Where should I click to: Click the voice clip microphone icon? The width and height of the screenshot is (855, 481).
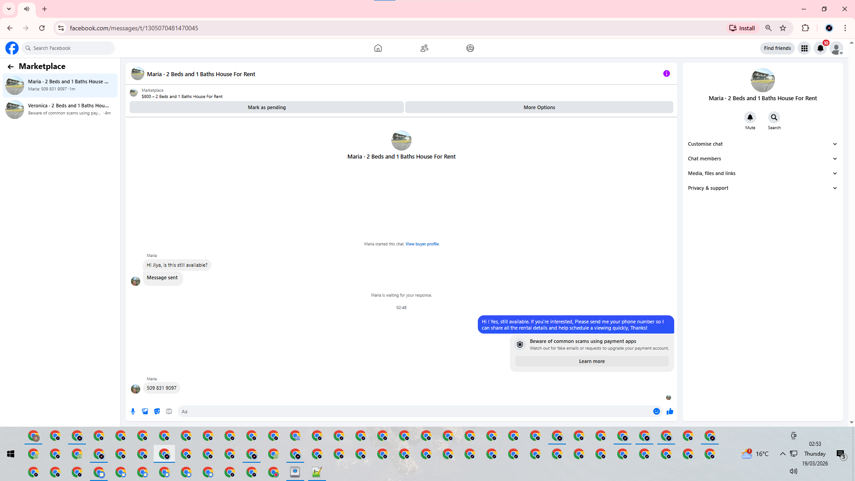tap(133, 412)
